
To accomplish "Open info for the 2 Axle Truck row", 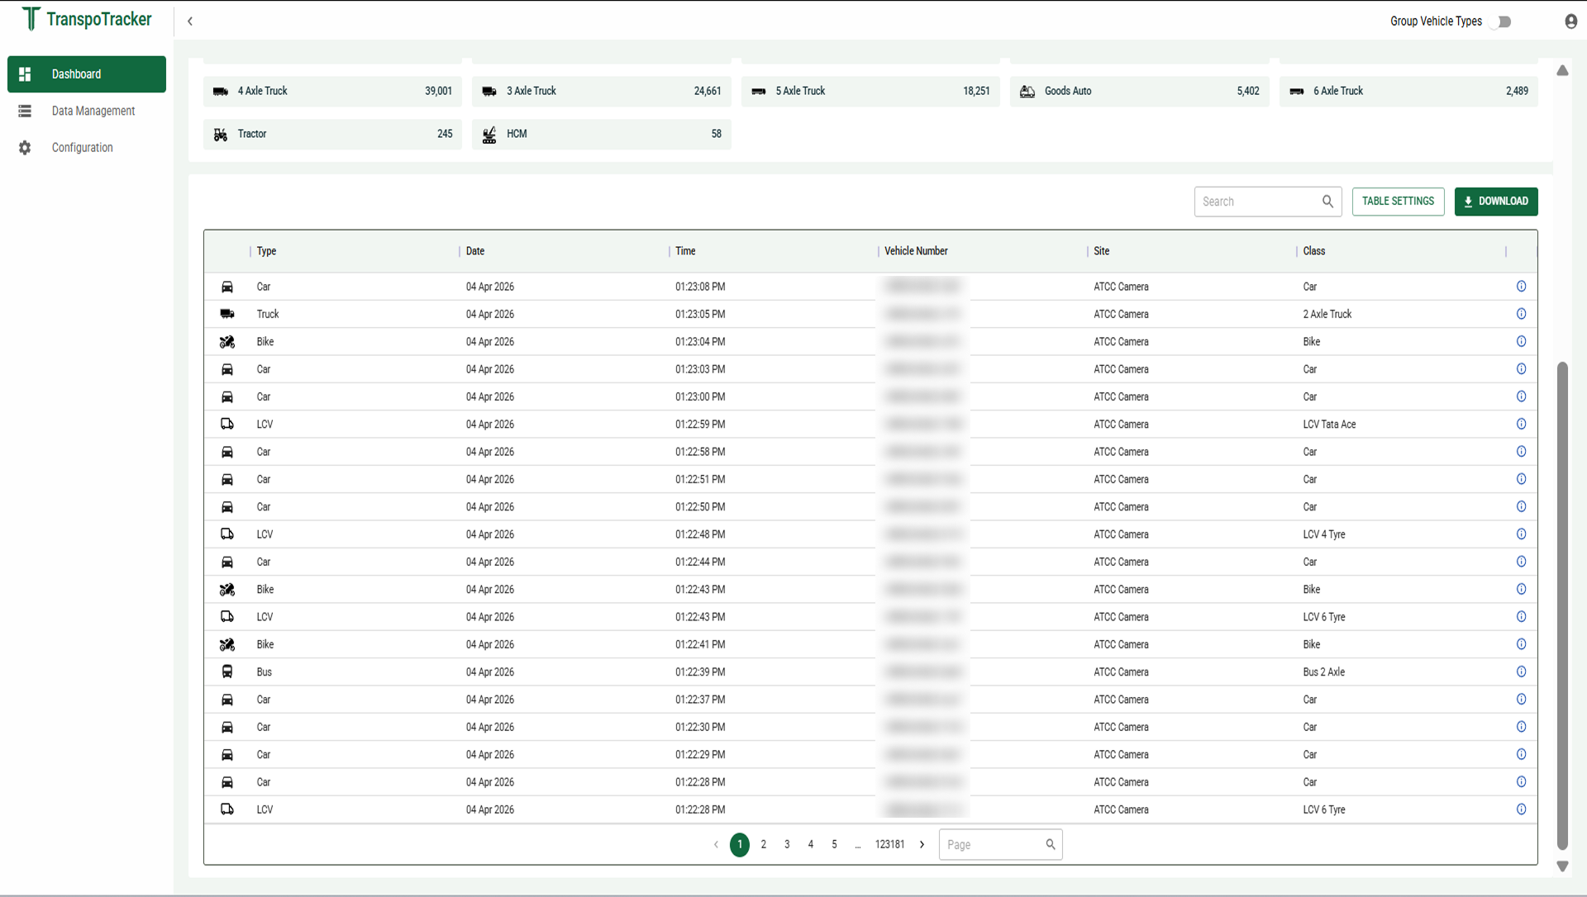I will pos(1521,314).
